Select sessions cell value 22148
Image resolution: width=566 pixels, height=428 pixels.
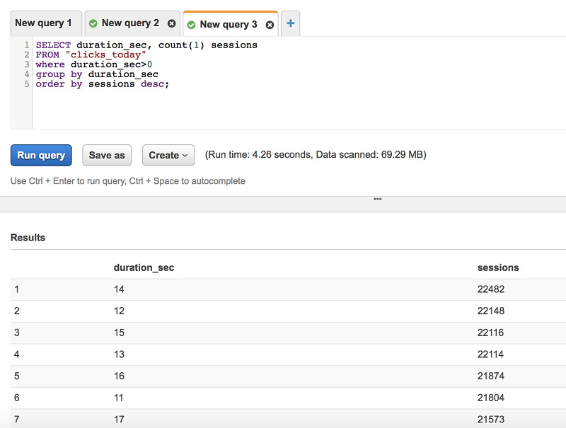tap(491, 311)
